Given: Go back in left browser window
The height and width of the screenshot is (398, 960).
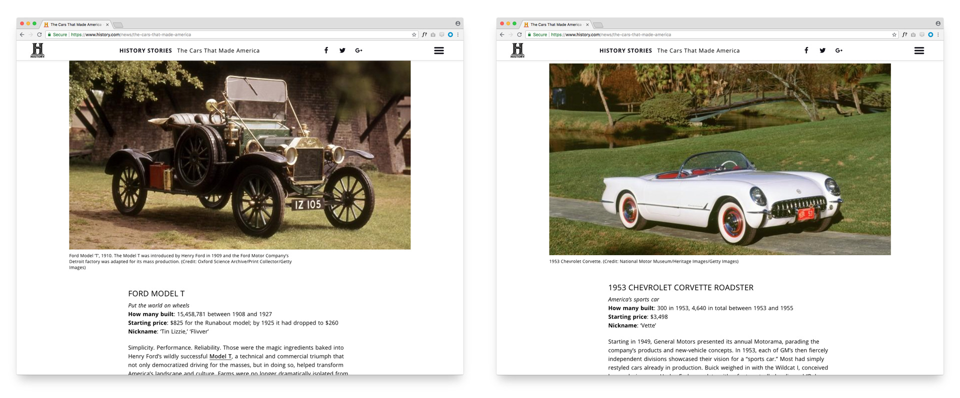Looking at the screenshot, I should click(22, 34).
